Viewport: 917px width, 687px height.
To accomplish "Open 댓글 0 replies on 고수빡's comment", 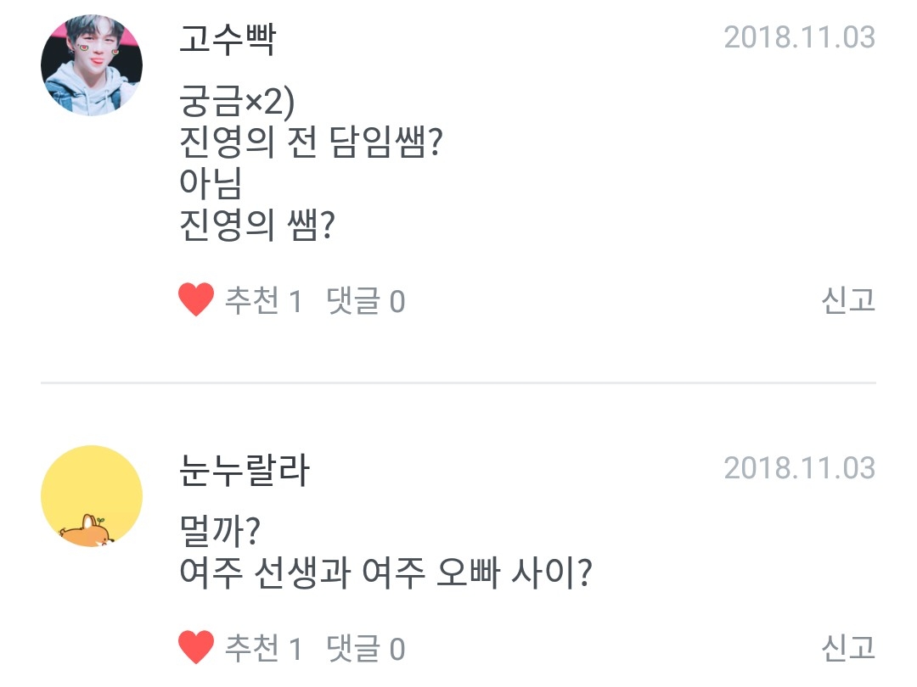I will click(x=365, y=301).
